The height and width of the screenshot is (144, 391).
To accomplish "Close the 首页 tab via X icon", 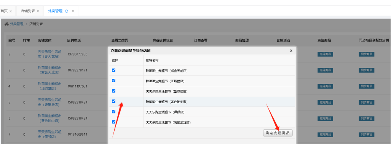I will click(x=11, y=11).
